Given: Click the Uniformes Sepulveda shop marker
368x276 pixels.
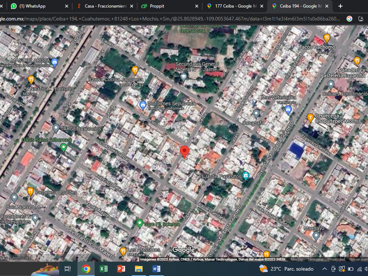Looking at the screenshot, I should [x=142, y=104].
